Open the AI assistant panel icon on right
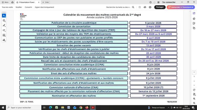The height and width of the screenshot is (110, 197). [194, 13]
